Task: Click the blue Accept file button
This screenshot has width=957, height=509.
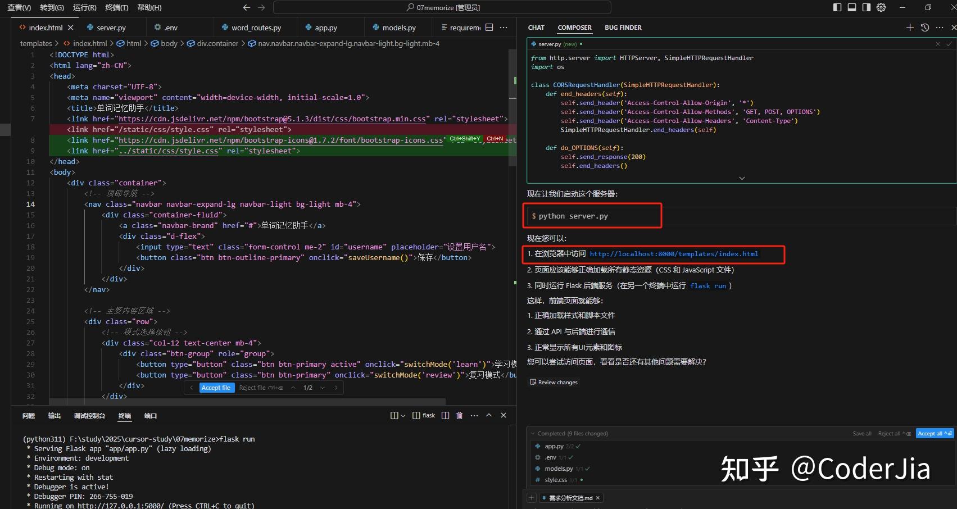Action: click(216, 388)
